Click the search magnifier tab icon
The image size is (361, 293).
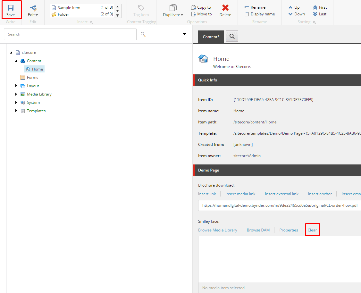232,37
